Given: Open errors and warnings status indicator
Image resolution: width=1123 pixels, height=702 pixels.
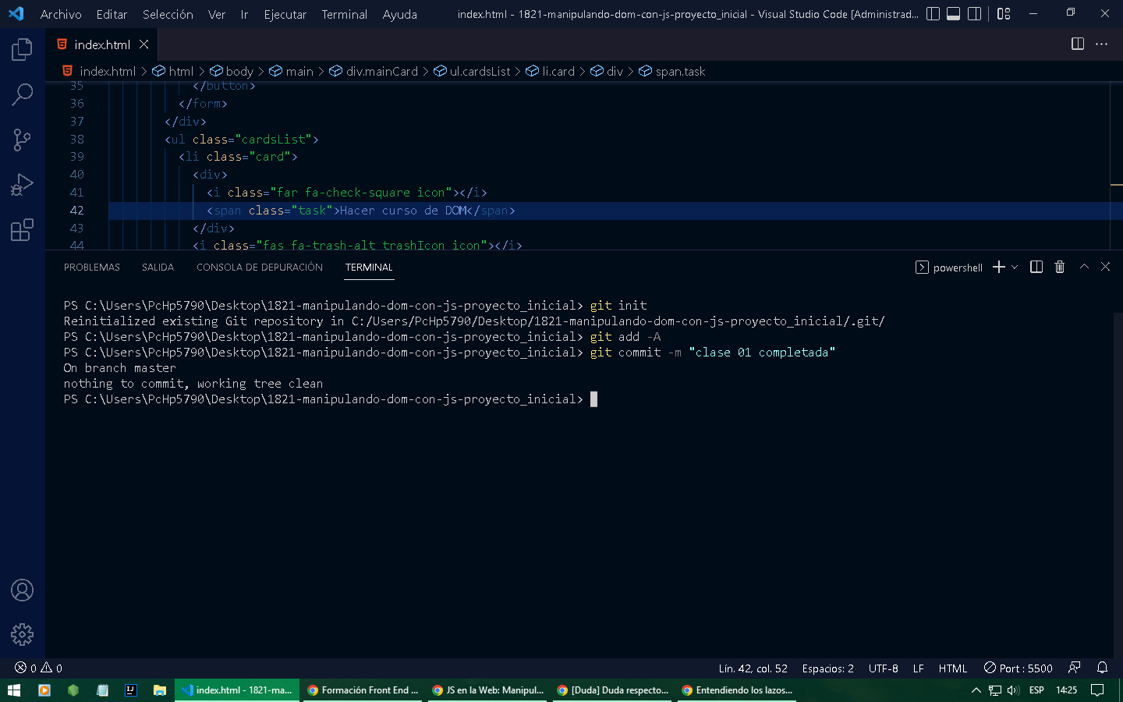Looking at the screenshot, I should click(x=38, y=668).
